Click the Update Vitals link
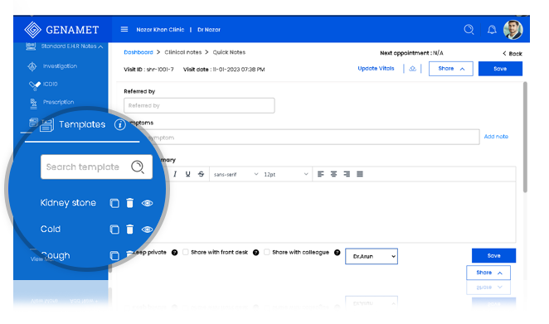The height and width of the screenshot is (324, 549). (x=376, y=69)
